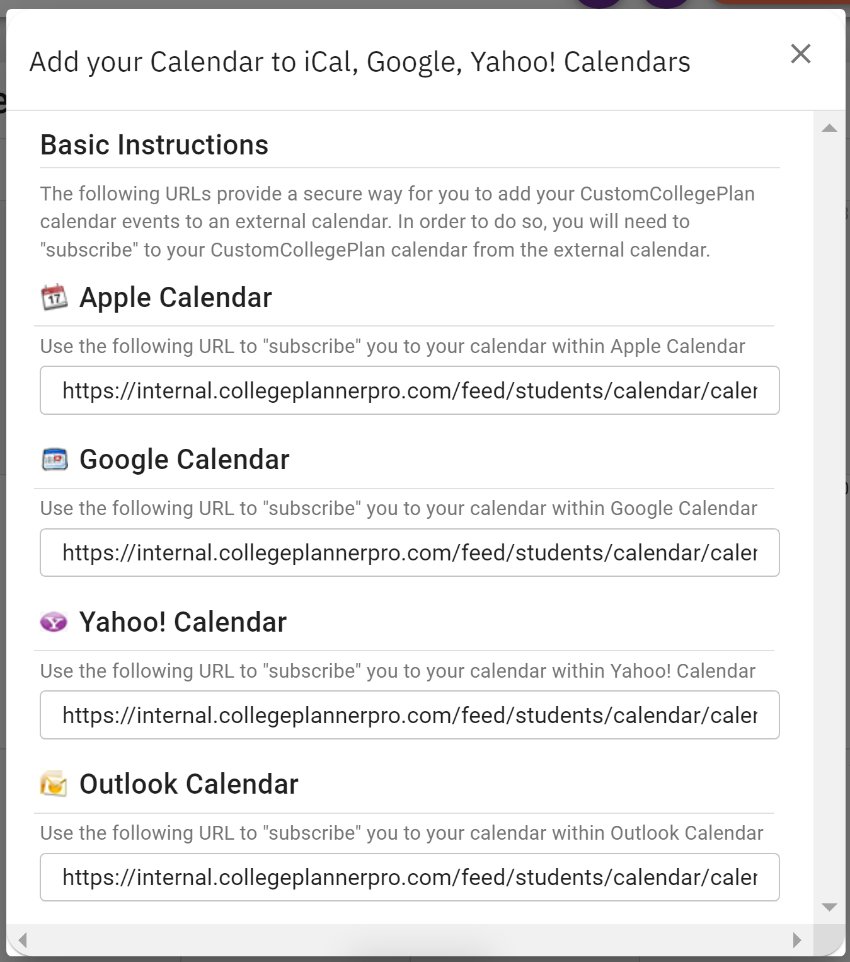
Task: Click into the Yahoo! Calendar URL field
Action: tap(410, 716)
